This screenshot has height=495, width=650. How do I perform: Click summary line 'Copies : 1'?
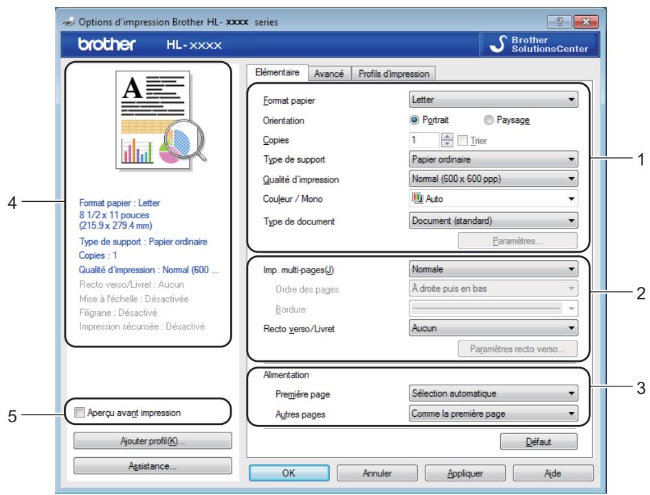tap(98, 255)
